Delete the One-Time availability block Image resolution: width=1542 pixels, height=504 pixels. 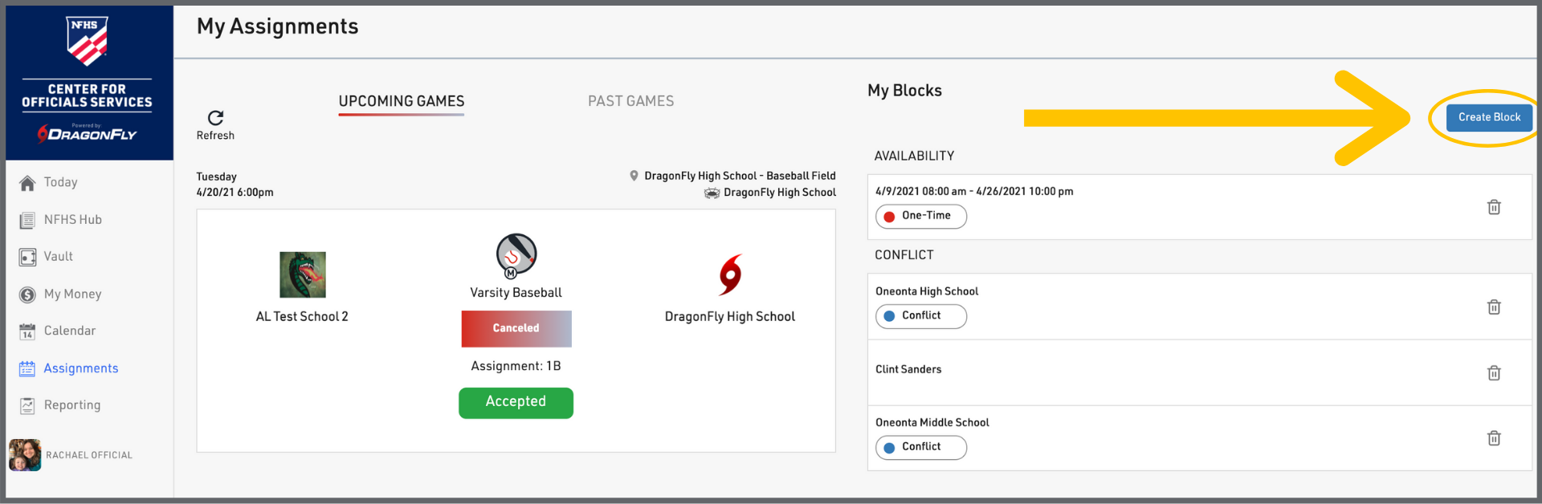[x=1493, y=207]
